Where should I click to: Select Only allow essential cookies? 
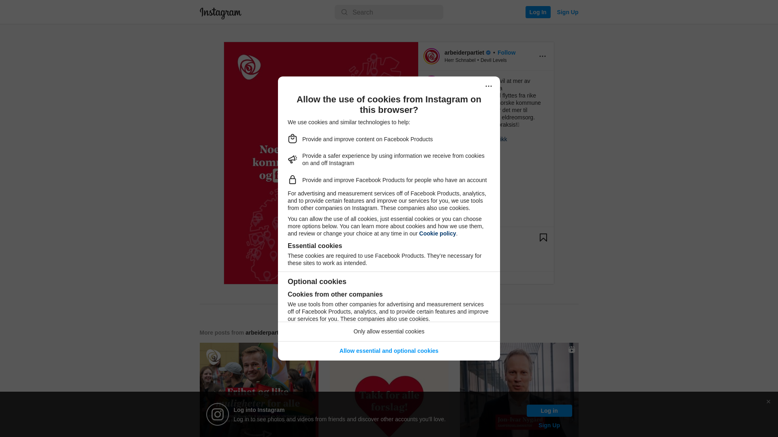389,331
